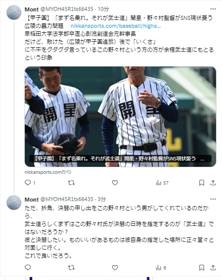The image size is (222, 280).
Task: Share the second post via upload icon
Action: [x=213, y=268]
